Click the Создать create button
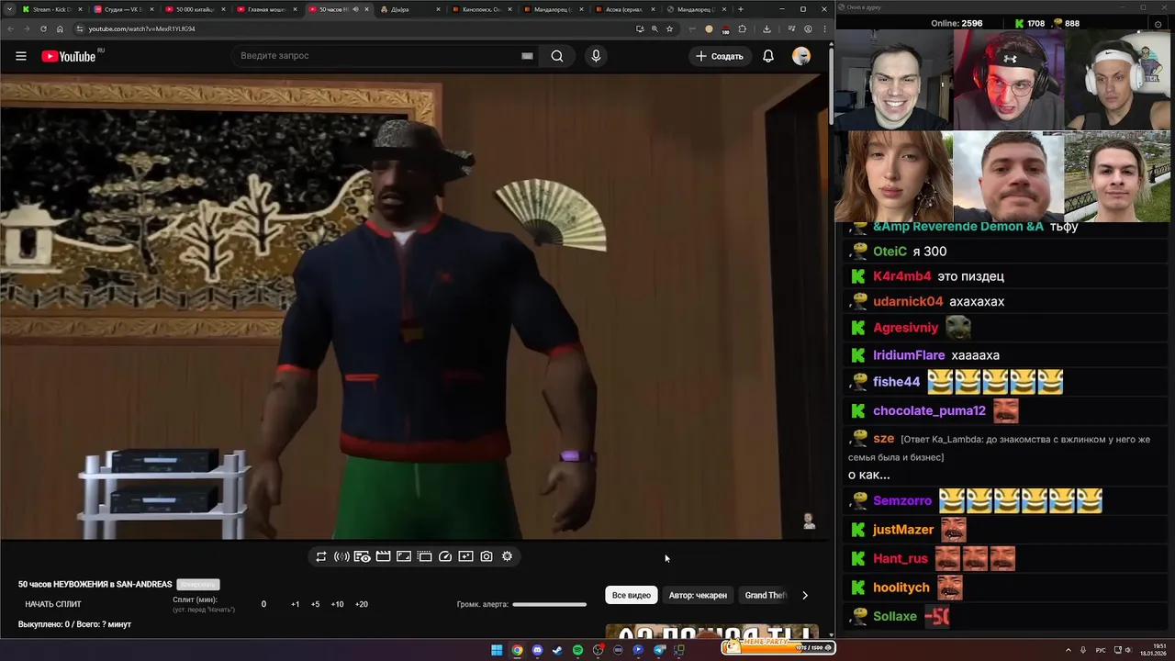The height and width of the screenshot is (661, 1175). tap(719, 56)
